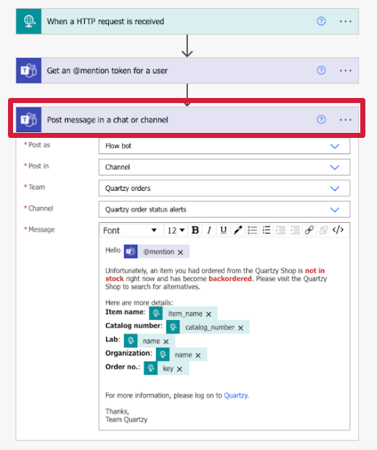Remove the catalog_number token

[x=240, y=328]
